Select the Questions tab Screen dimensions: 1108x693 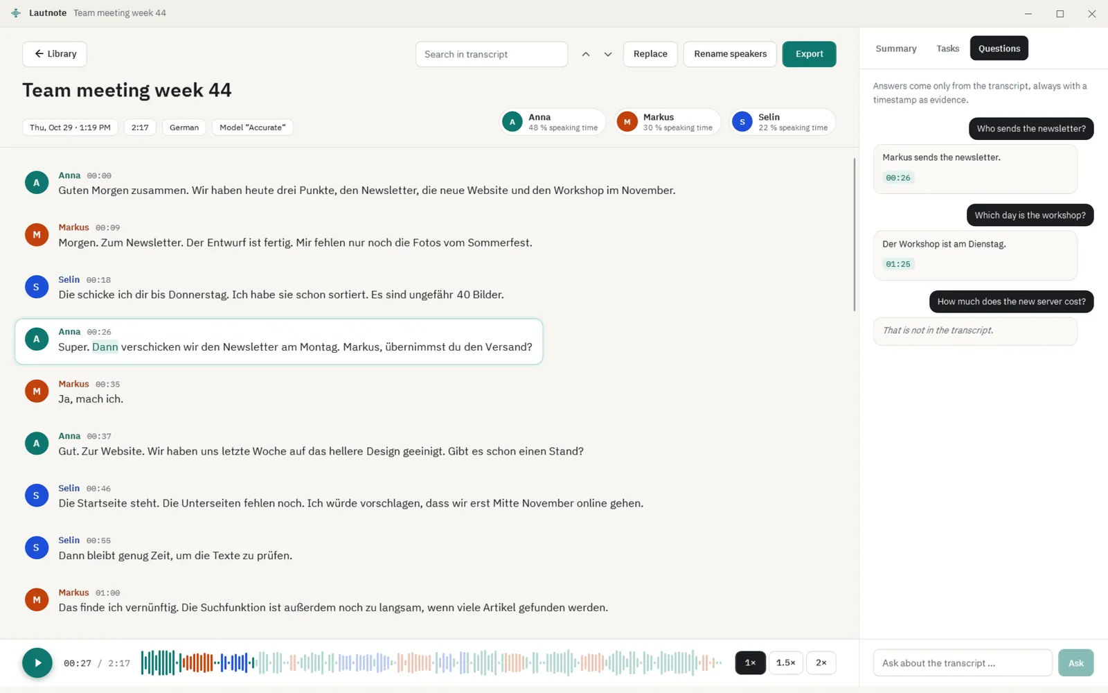(999, 49)
